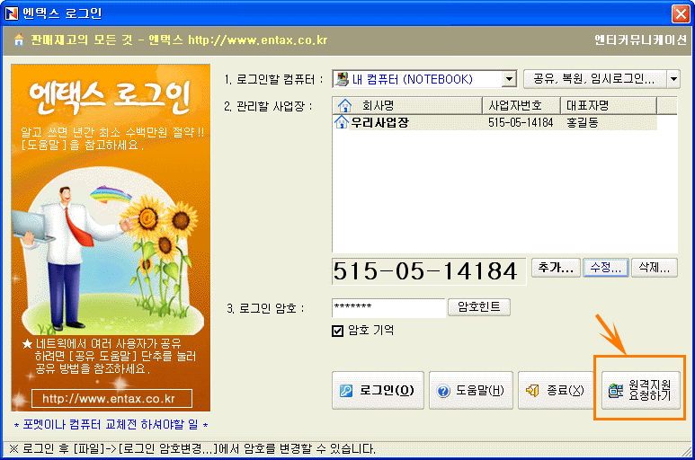Click the 추가... add button
Viewport: 695px width, 460px height.
coord(556,268)
